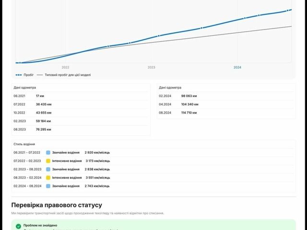The width and height of the screenshot is (307, 230).
Task: Select odometer value 76 295 км
Action: (44, 129)
